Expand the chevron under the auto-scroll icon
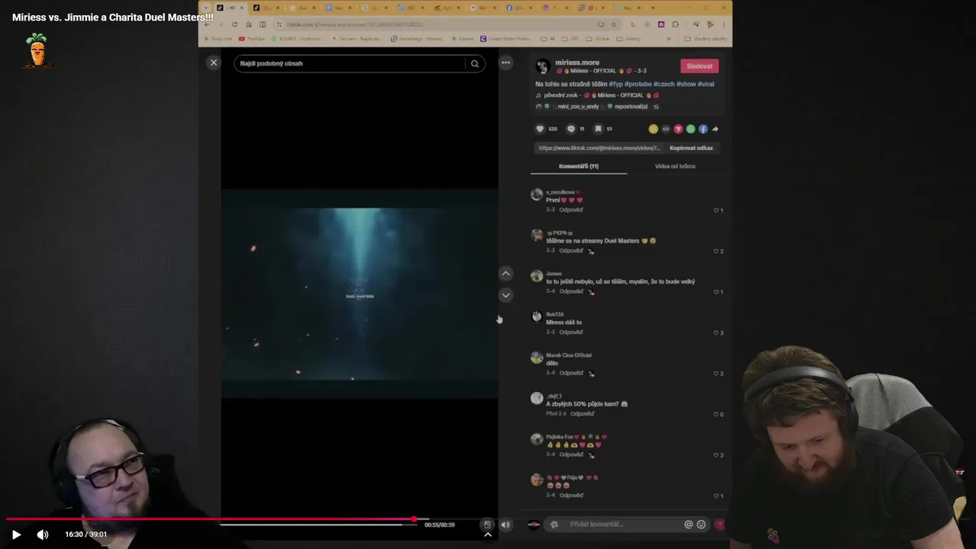Screen dimensions: 976x549 click(487, 535)
